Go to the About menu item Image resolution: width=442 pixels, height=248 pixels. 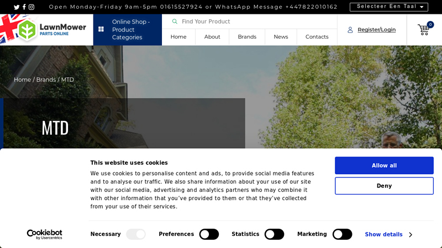(212, 37)
